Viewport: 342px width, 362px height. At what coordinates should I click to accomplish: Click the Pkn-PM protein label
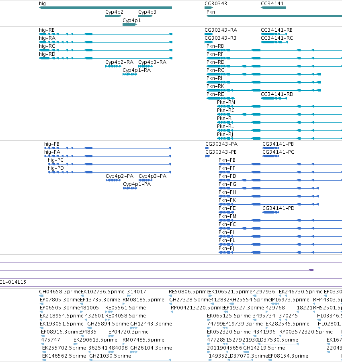point(227,216)
